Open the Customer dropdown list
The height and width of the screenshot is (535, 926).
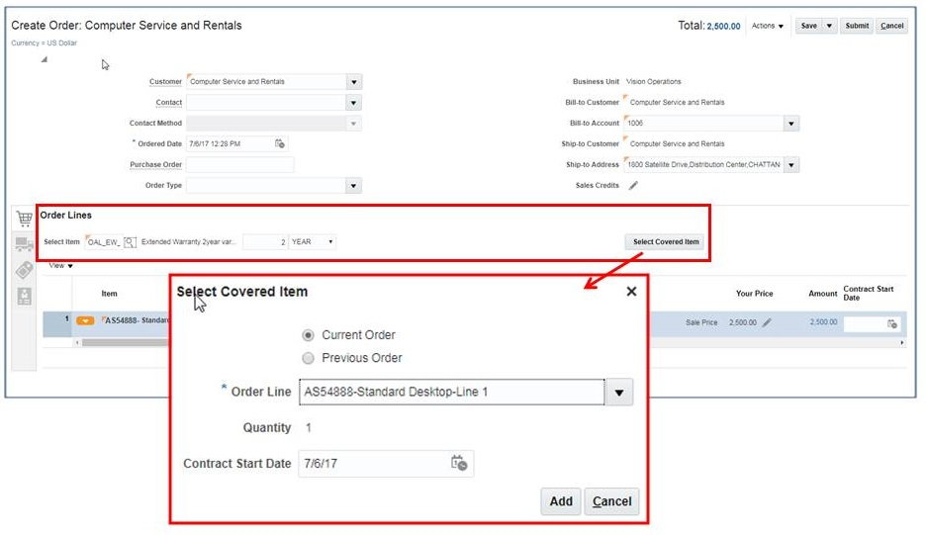point(354,82)
